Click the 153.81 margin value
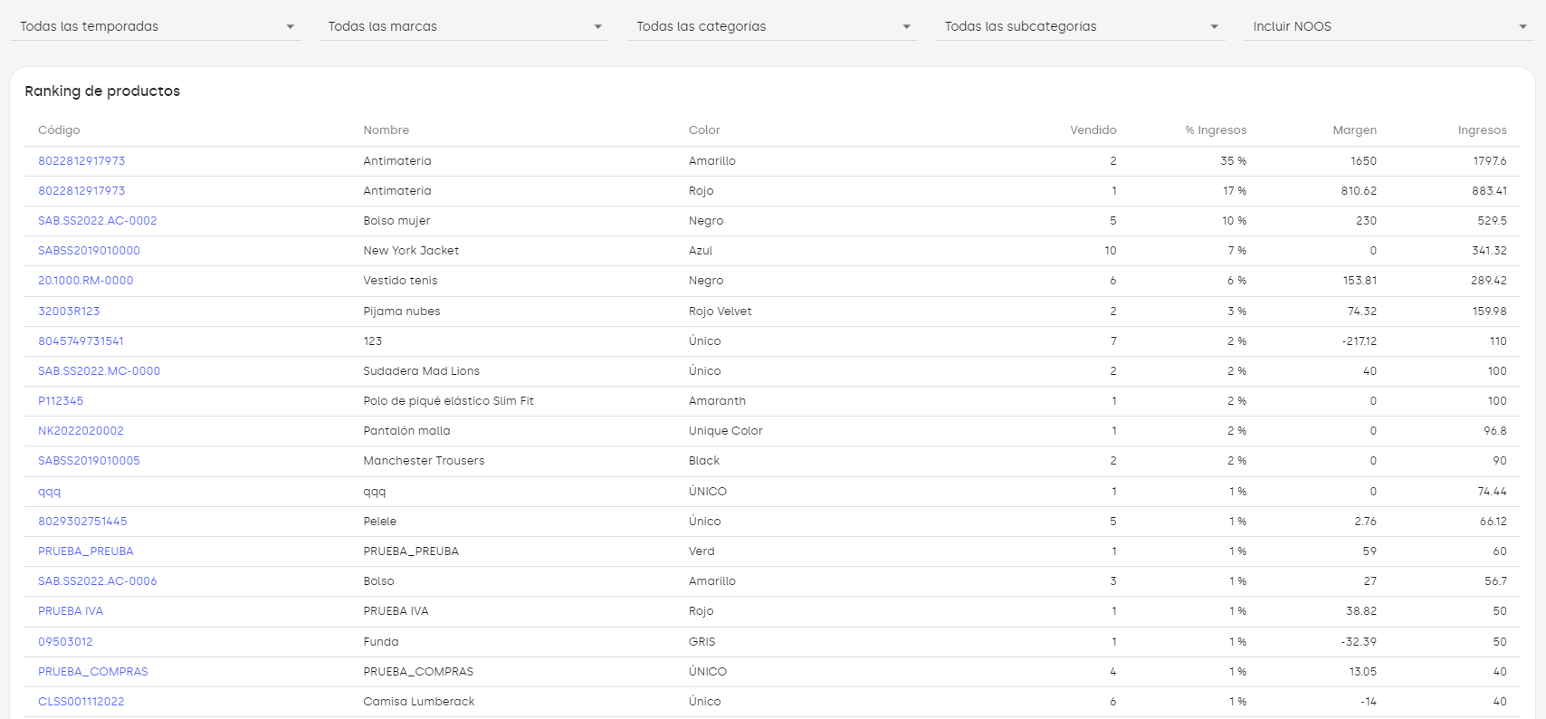The image size is (1546, 719). (1360, 280)
